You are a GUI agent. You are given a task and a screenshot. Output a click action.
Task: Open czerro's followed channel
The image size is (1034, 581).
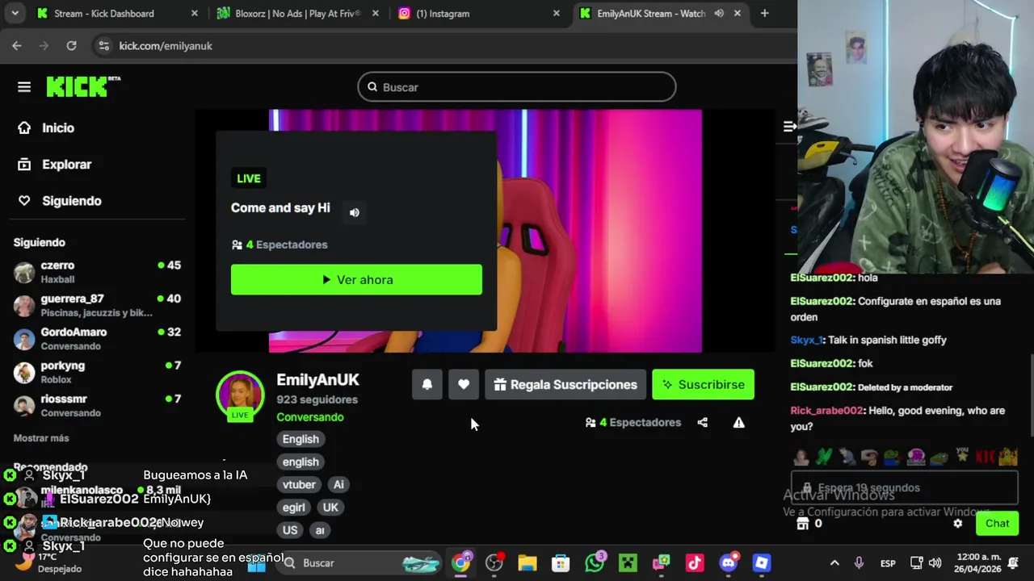point(97,272)
